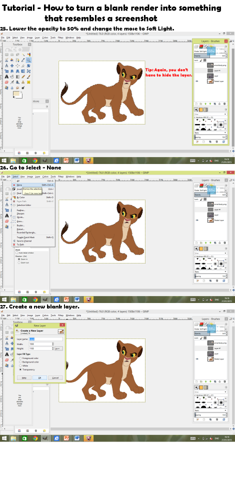Viewport: 235px width, 500px height.
Task: Select the amanibody.png layer in step 26 panel
Action: click(211, 204)
